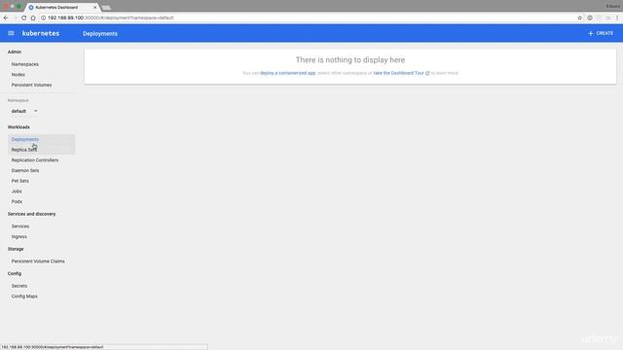
Task: Select the Kubernetes Dashboard tab
Action: 62,7
